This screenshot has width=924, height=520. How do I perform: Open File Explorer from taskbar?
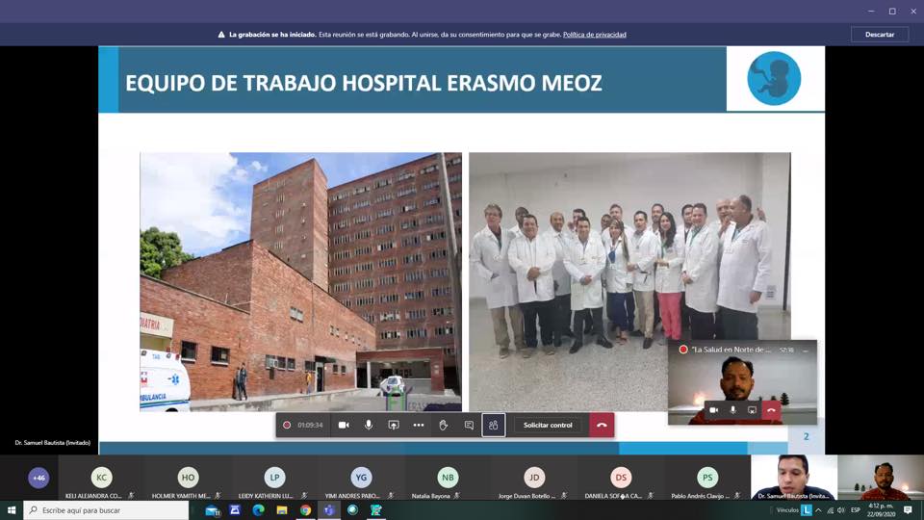[282, 510]
